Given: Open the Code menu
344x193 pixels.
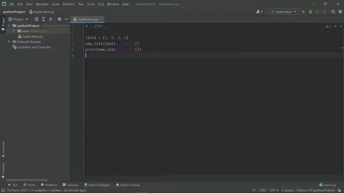Looking at the screenshot, I should (55, 4).
